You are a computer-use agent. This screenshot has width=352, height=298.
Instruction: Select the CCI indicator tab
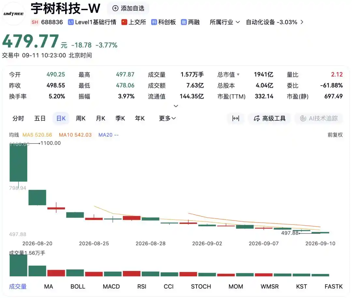tap(169, 287)
